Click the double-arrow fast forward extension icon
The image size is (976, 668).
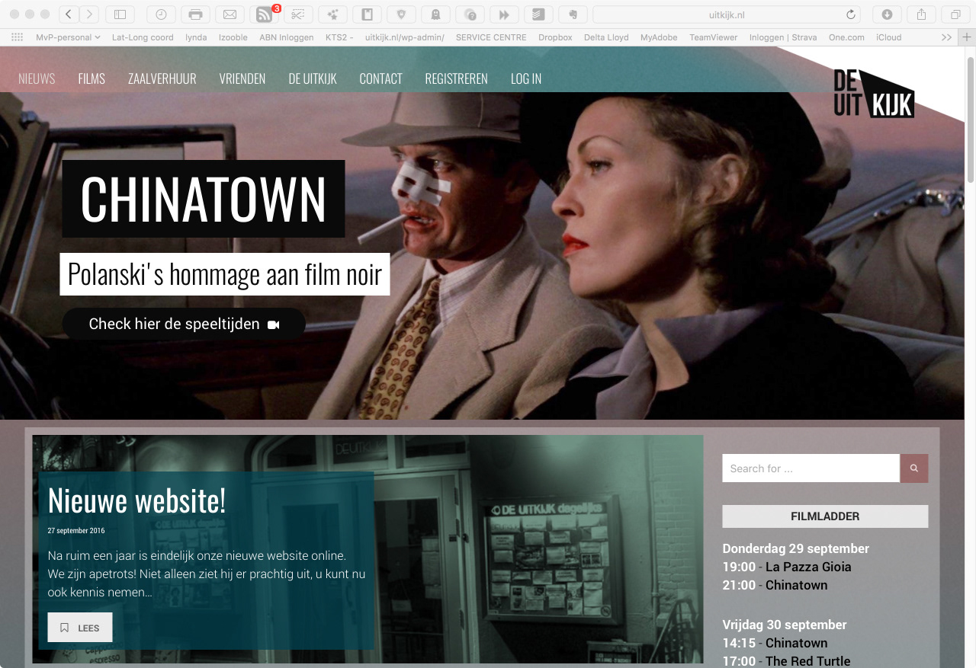[x=504, y=14]
